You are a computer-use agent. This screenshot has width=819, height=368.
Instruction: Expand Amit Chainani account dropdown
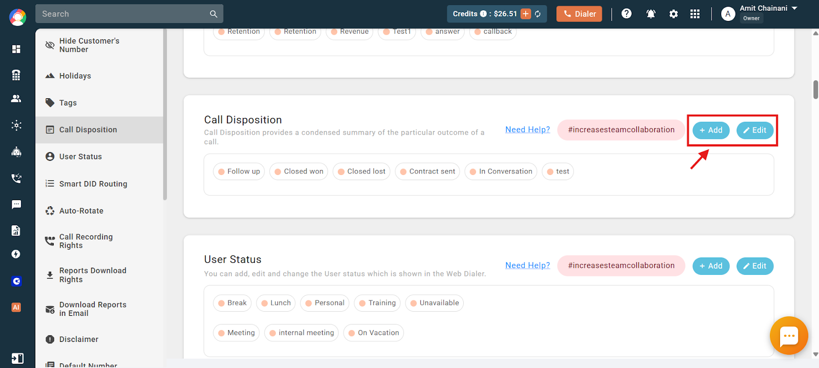pyautogui.click(x=794, y=8)
